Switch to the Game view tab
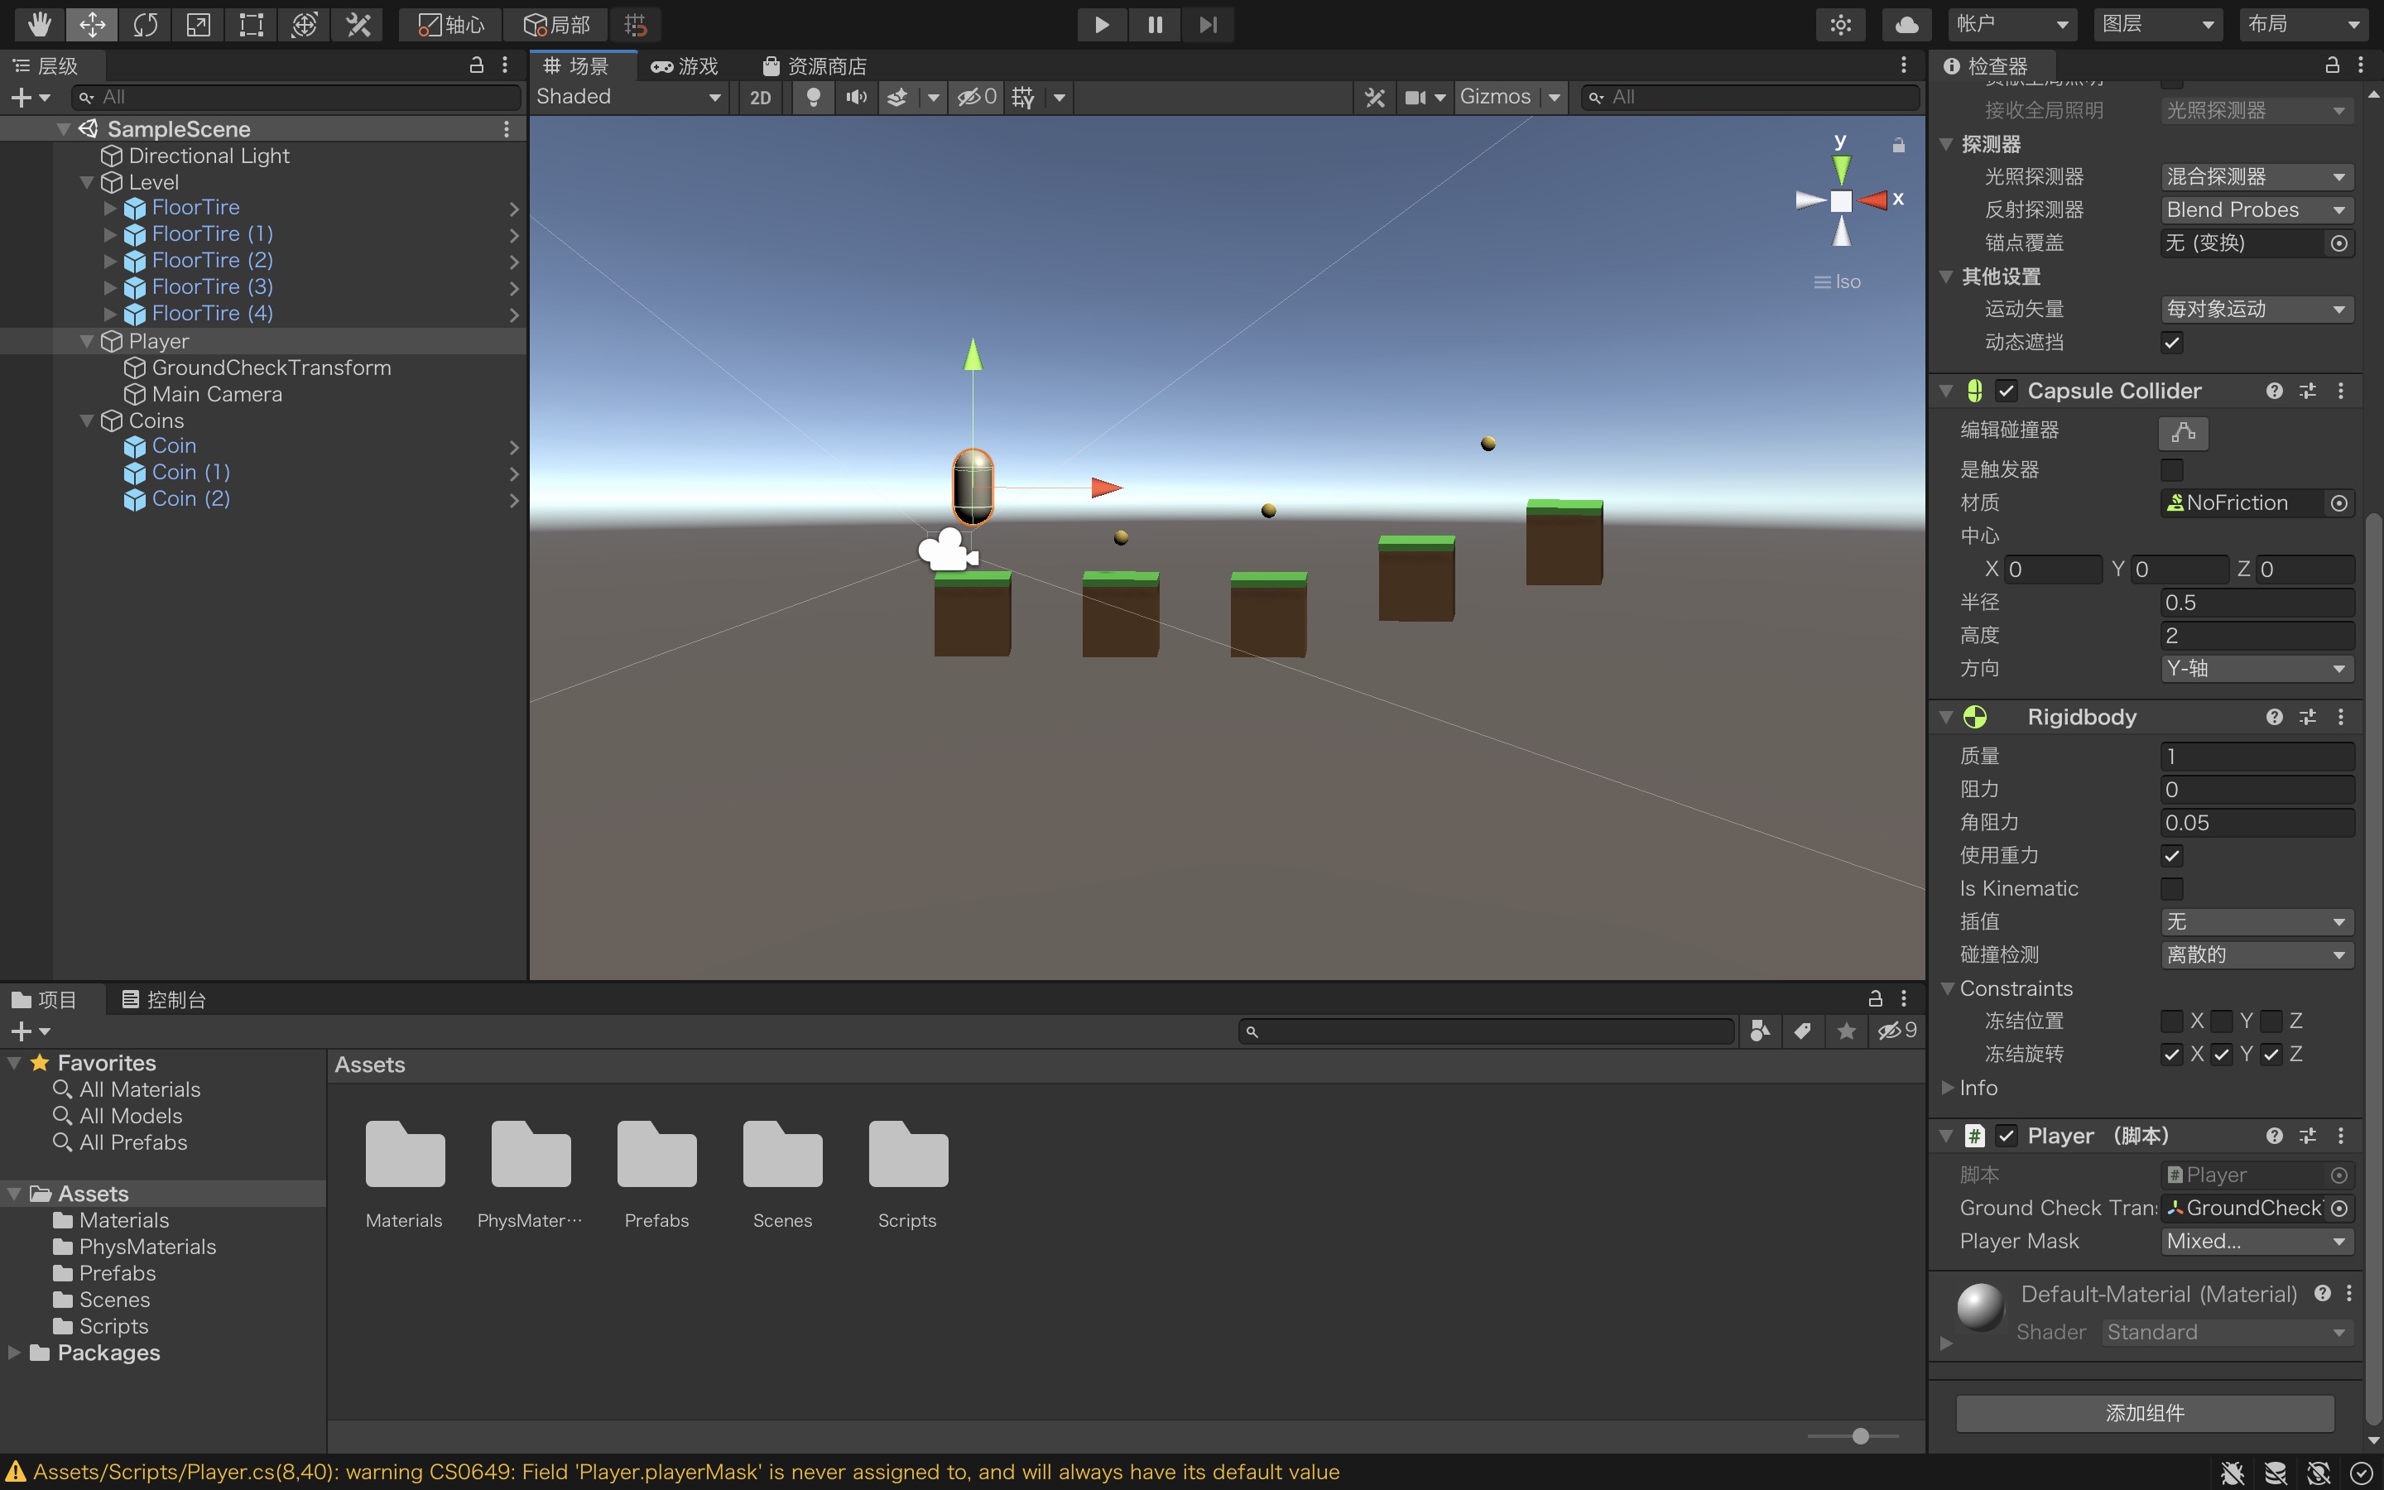This screenshot has width=2384, height=1490. (685, 66)
